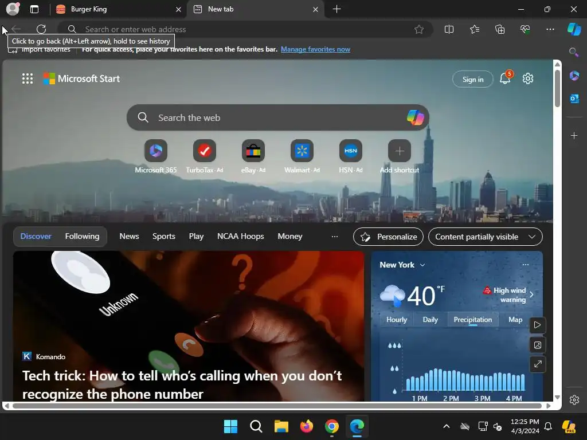The height and width of the screenshot is (440, 587).
Task: Open the Money category
Action: 289,236
